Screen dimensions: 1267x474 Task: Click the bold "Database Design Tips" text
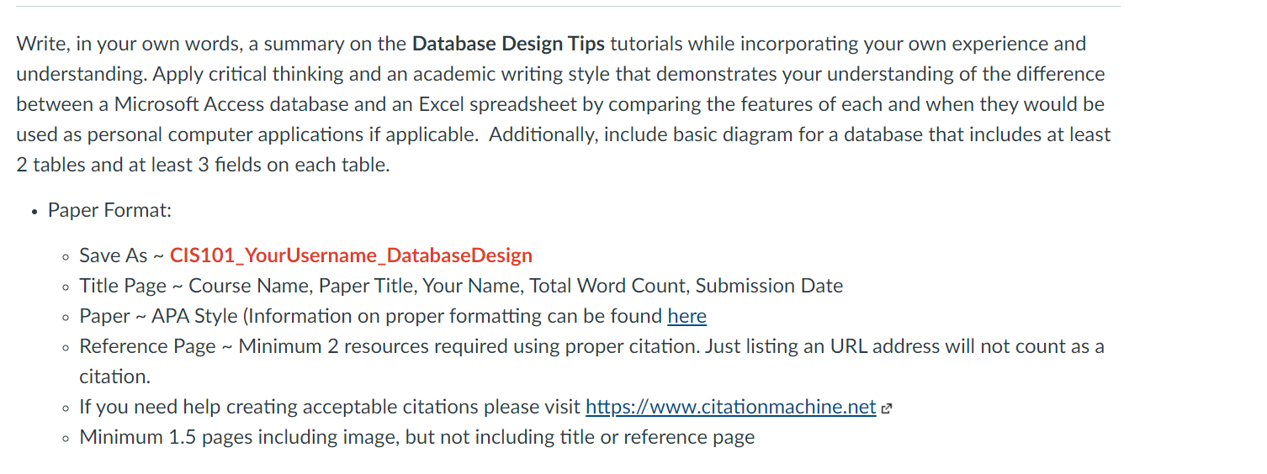click(x=509, y=44)
